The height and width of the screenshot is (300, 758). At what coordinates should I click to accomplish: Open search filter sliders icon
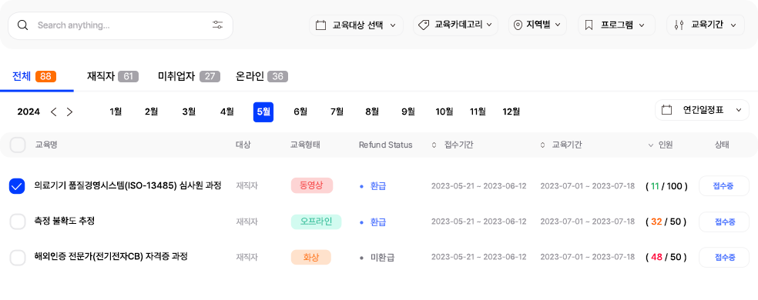217,25
